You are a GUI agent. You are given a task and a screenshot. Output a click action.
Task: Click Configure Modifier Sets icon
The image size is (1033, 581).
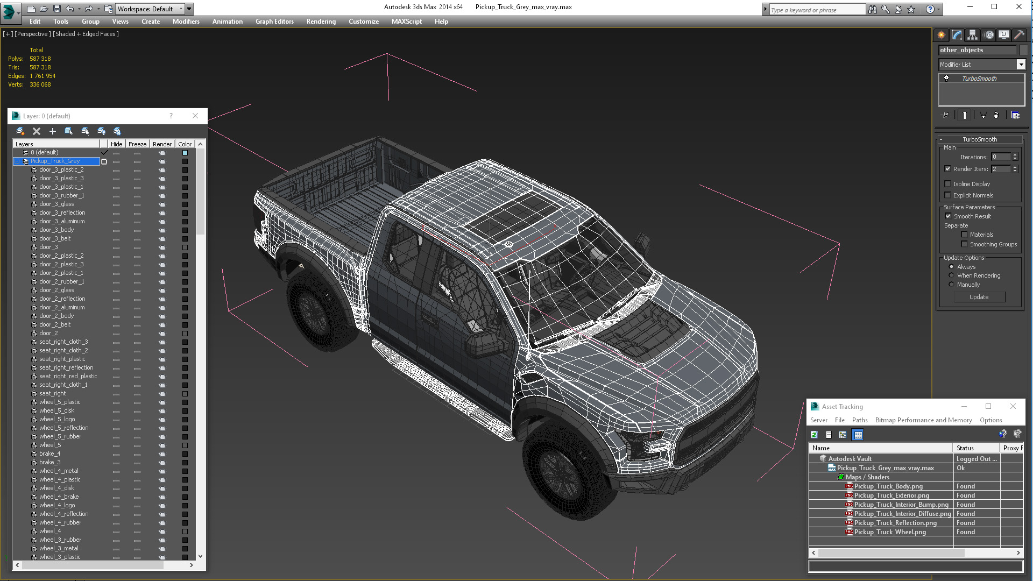click(x=1015, y=115)
